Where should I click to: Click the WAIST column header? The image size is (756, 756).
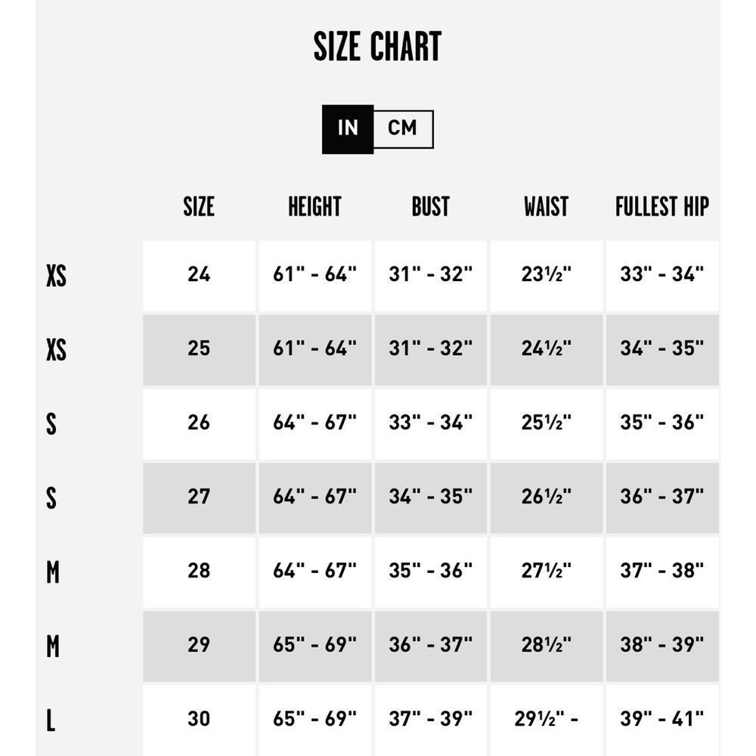547,206
